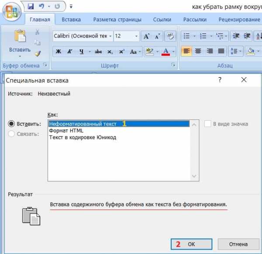Customize the Quick Access Toolbar
This screenshot has height=254, width=262.
(71, 7)
